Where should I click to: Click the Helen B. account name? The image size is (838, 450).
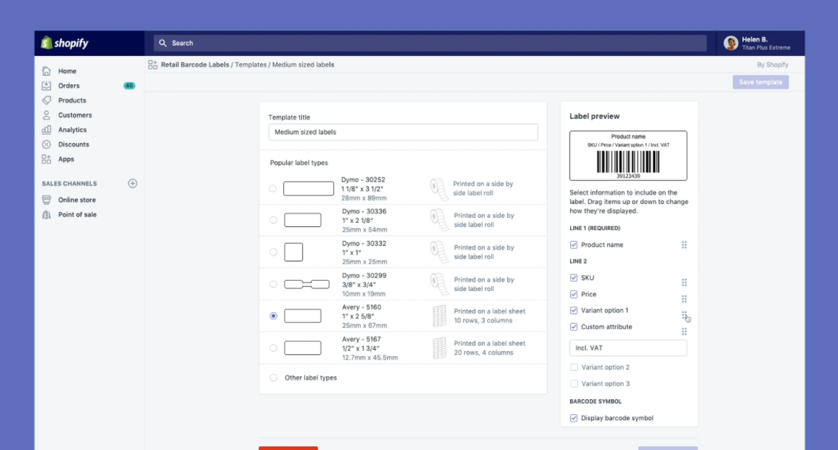(754, 39)
